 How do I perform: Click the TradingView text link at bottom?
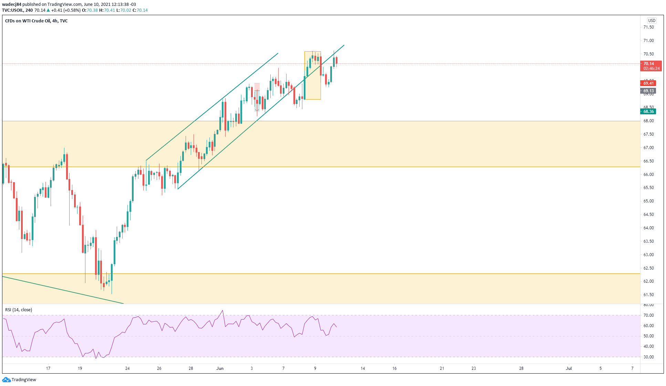point(24,379)
